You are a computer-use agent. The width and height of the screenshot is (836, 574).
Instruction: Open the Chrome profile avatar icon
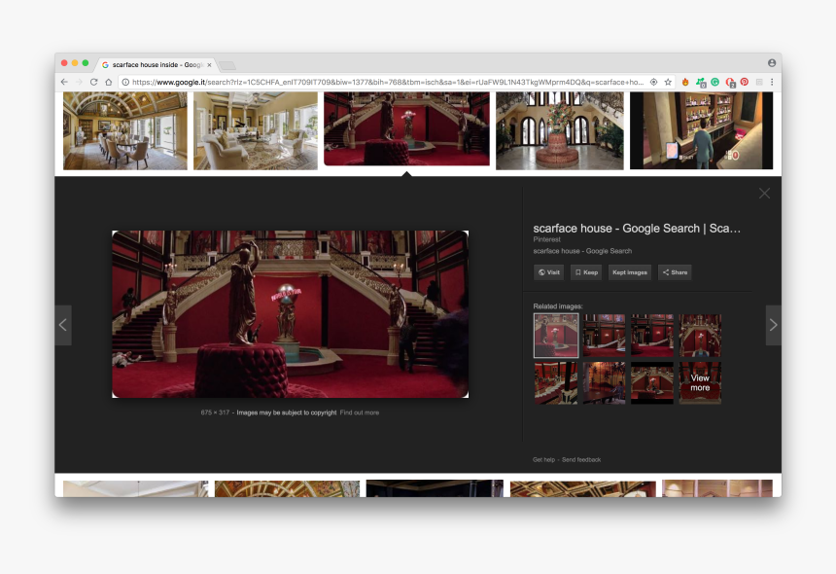pyautogui.click(x=772, y=62)
